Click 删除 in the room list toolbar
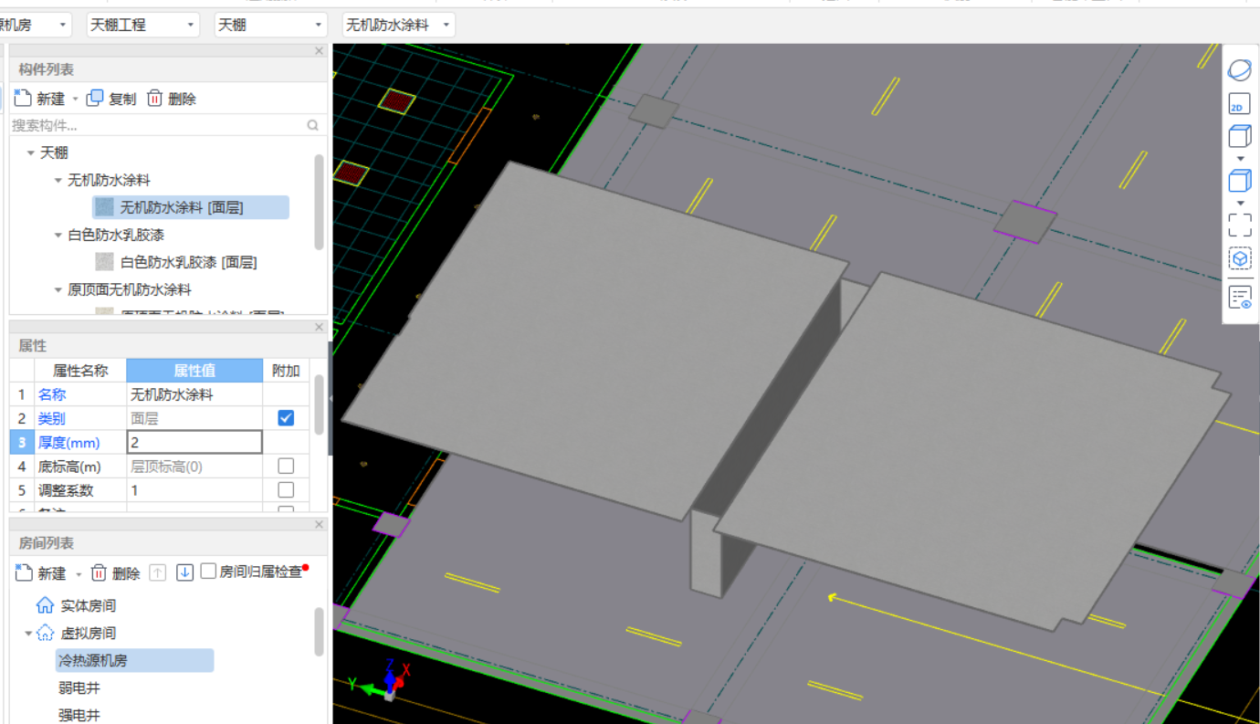Screen dimensions: 1260x724 (116, 573)
